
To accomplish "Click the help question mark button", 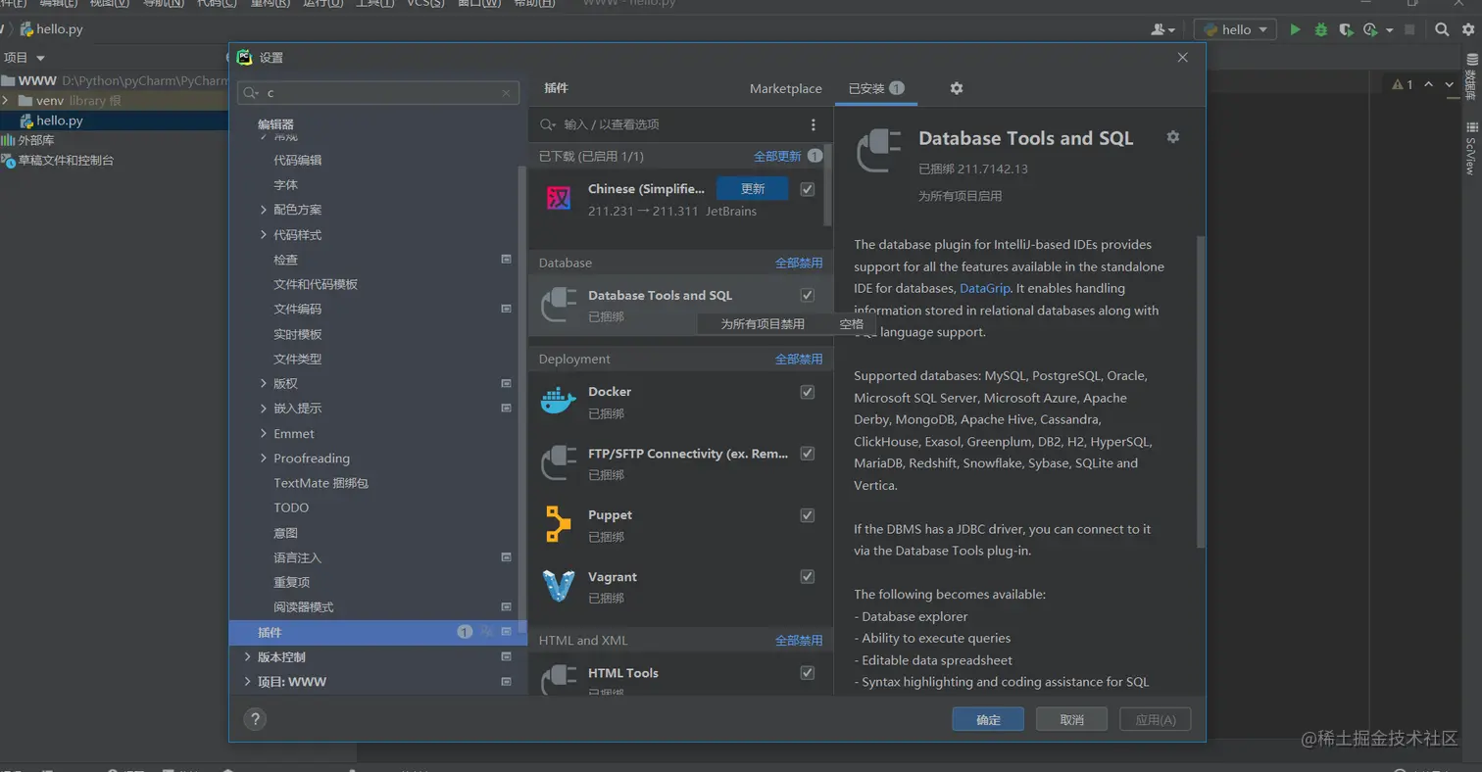I will tap(255, 720).
